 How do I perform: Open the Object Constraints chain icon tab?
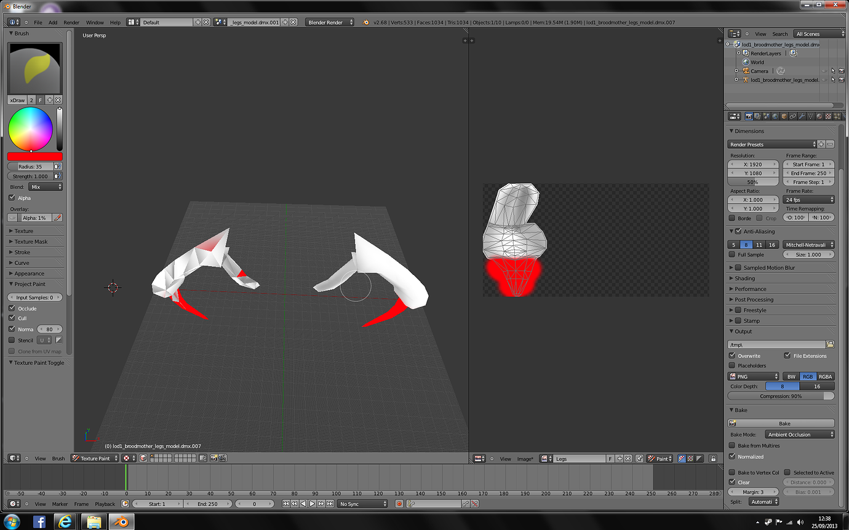pyautogui.click(x=793, y=116)
